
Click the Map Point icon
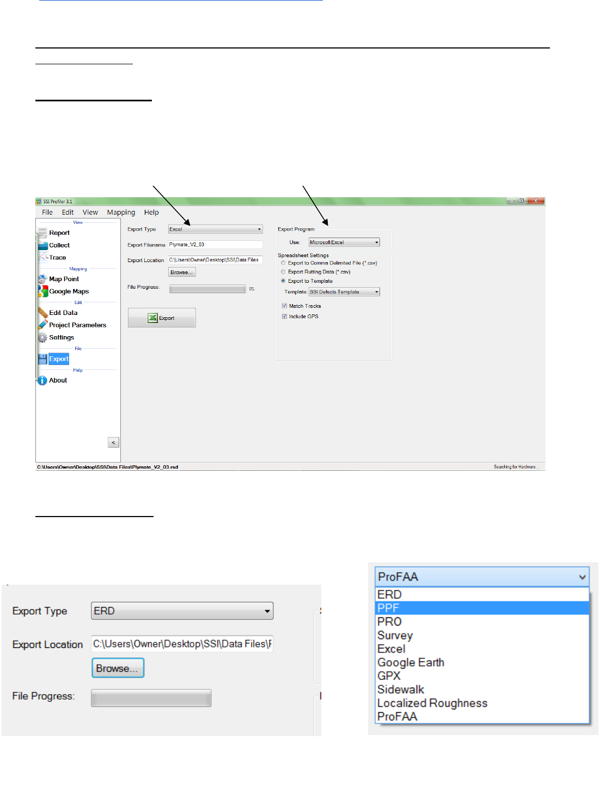tap(42, 279)
